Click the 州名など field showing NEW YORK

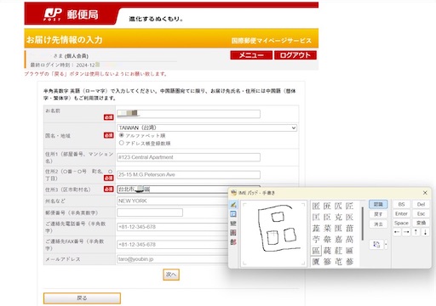(x=173, y=201)
